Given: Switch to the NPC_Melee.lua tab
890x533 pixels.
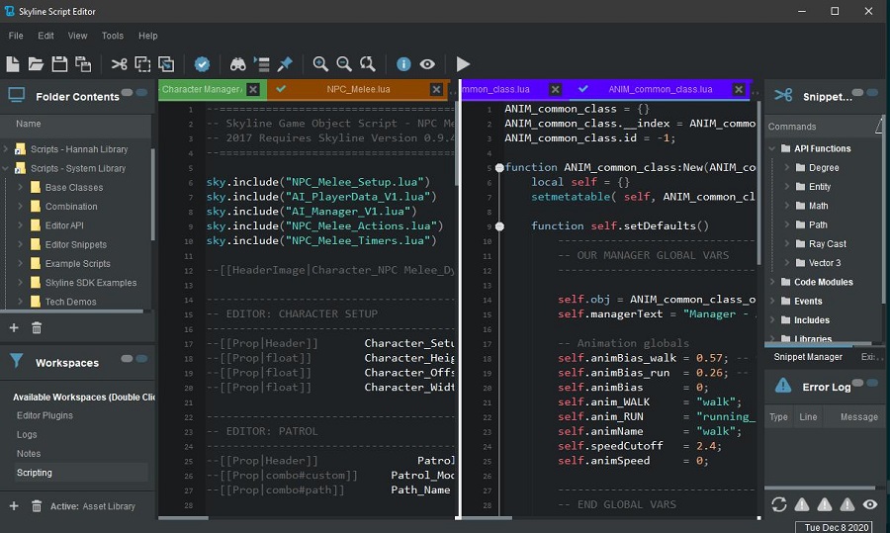Looking at the screenshot, I should [x=358, y=89].
